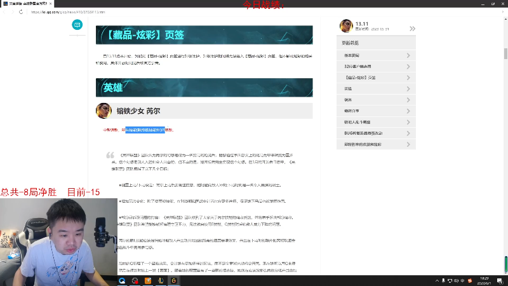508x286 pixels.
Task: Click the network tray icon
Action: [x=450, y=281]
